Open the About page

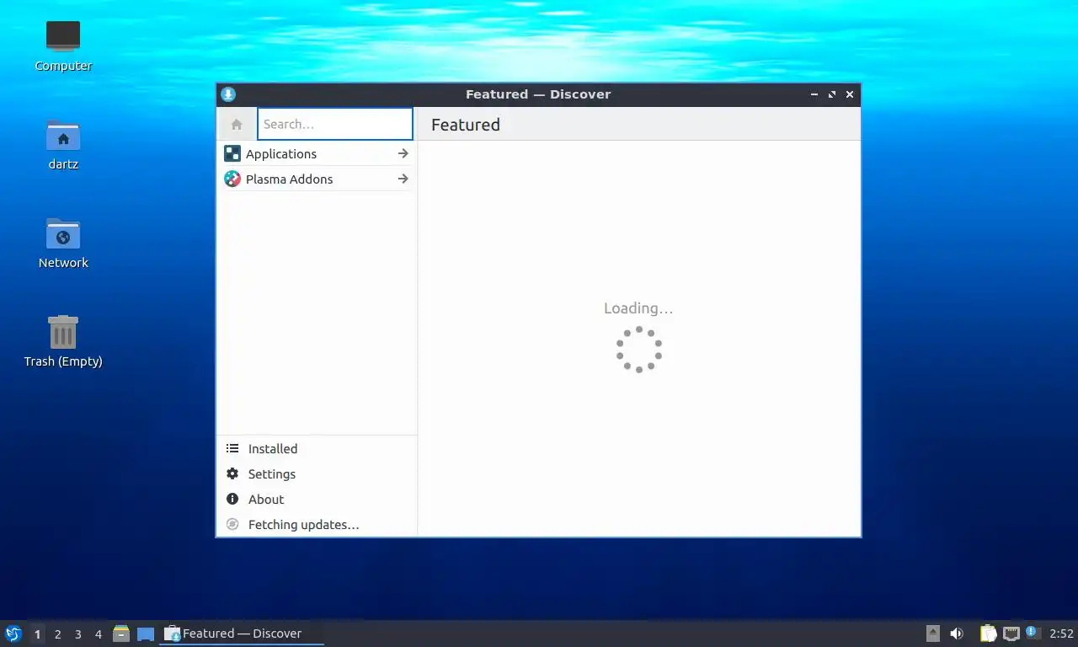(317, 500)
